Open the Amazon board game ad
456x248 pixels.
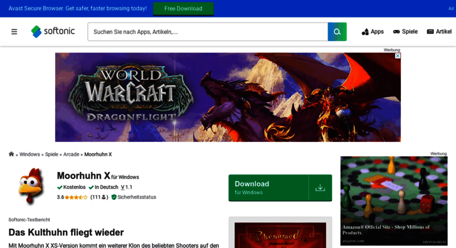(x=394, y=201)
